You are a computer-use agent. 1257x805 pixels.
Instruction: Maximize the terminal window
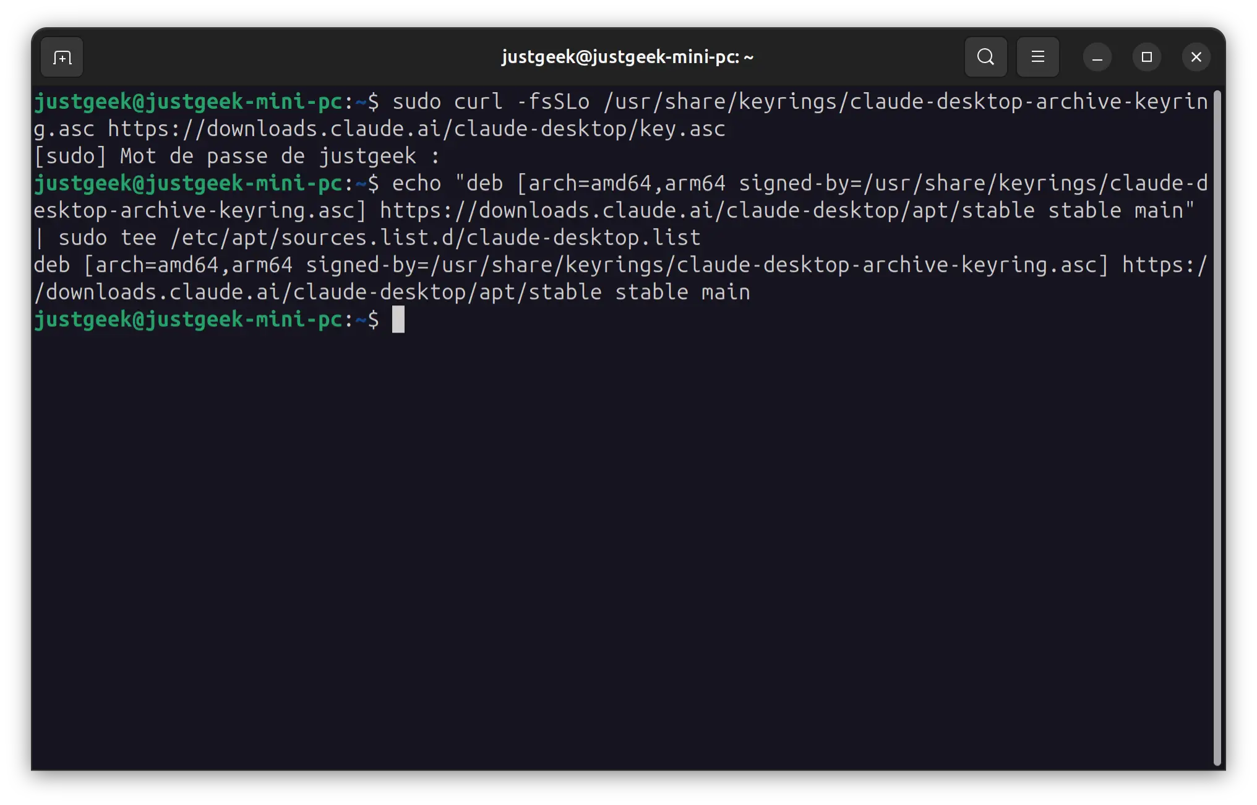(x=1146, y=57)
